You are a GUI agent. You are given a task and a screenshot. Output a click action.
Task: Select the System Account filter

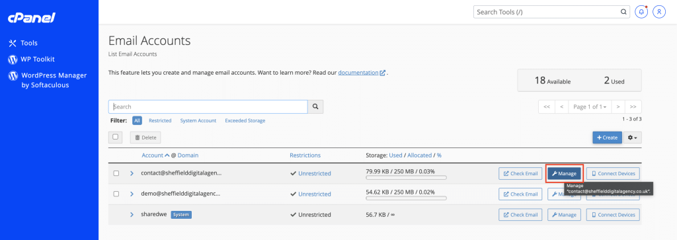198,121
